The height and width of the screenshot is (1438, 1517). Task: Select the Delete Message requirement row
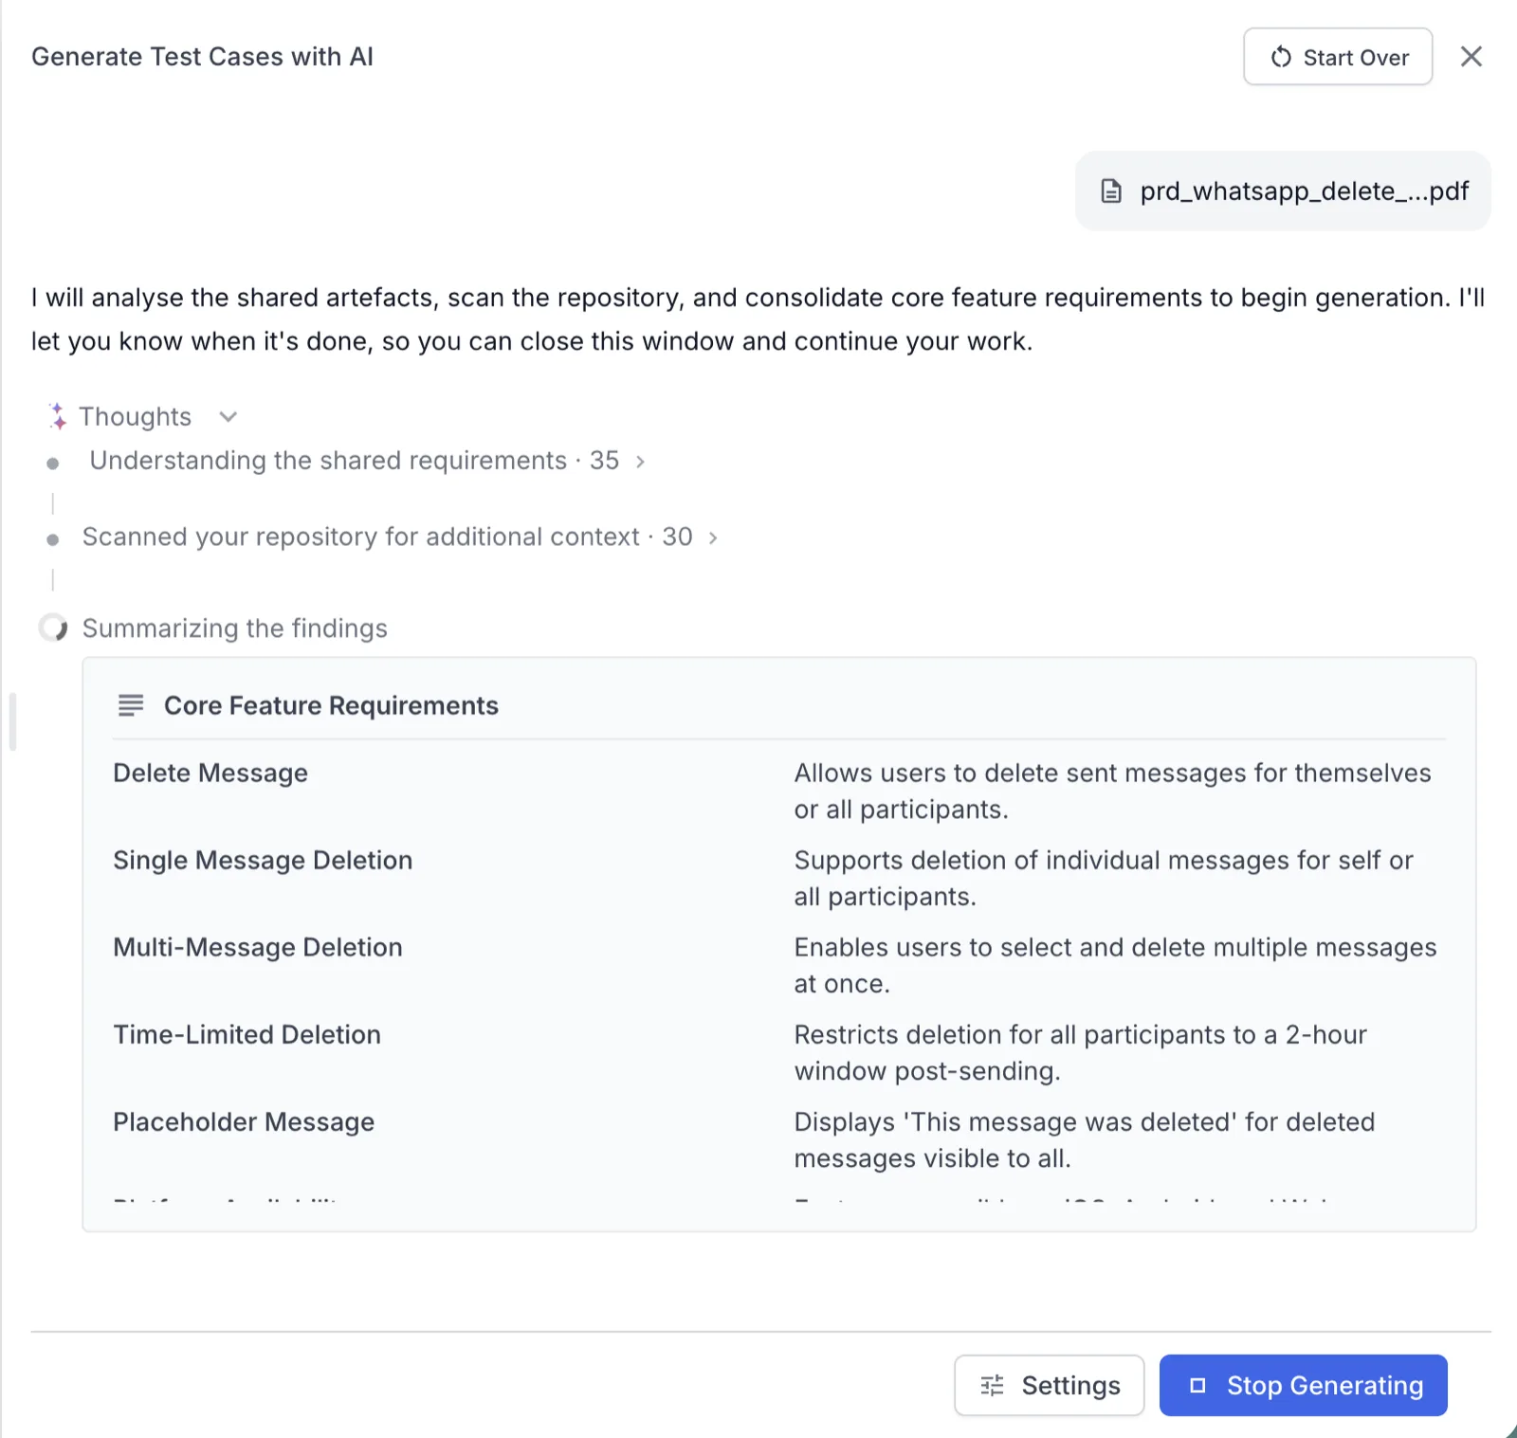click(x=779, y=792)
